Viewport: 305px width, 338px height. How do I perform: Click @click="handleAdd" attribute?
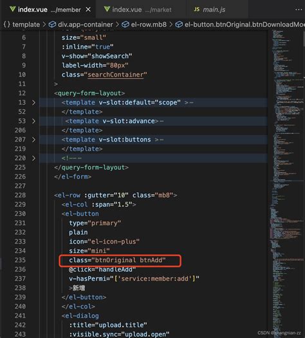(102, 269)
